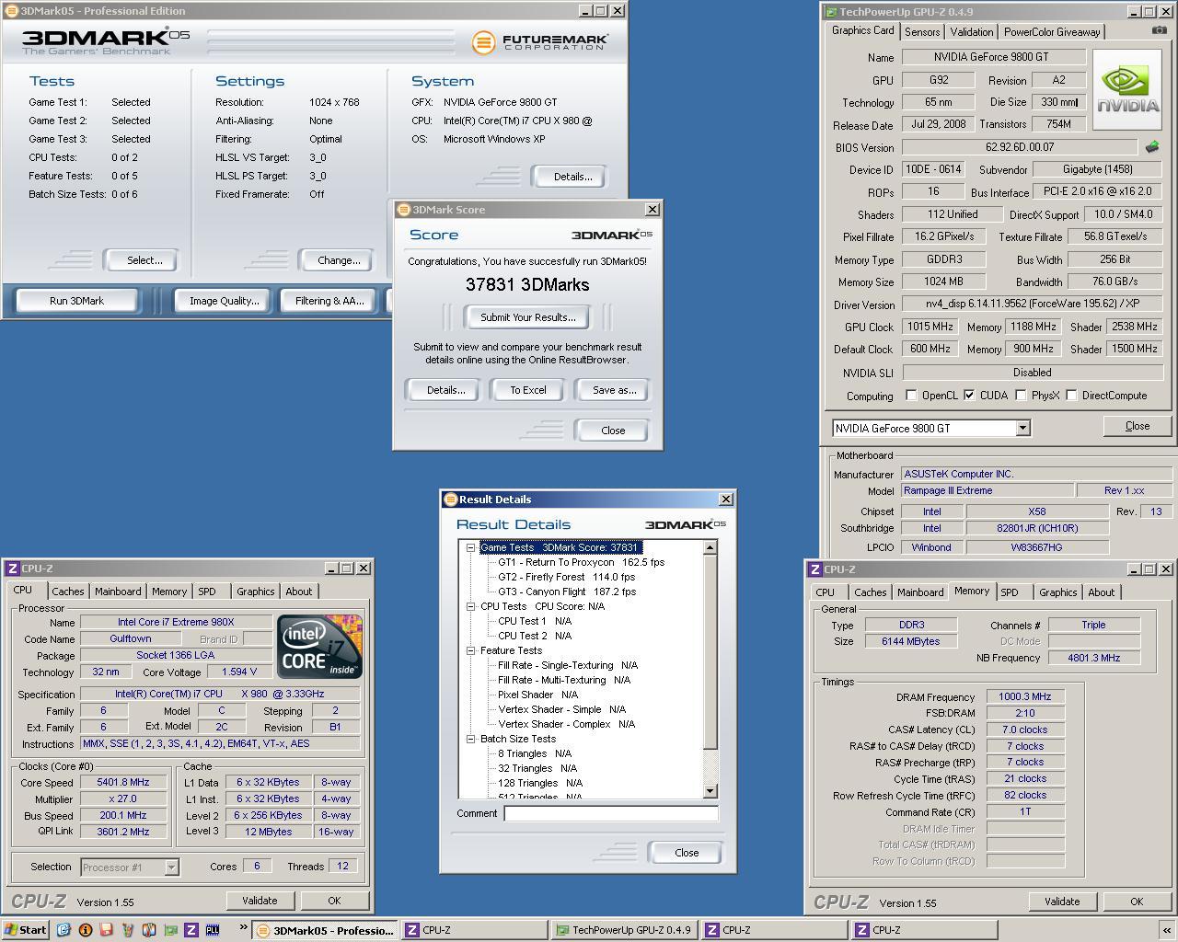Enable the OpenCL checkbox
This screenshot has width=1178, height=942.
911,396
